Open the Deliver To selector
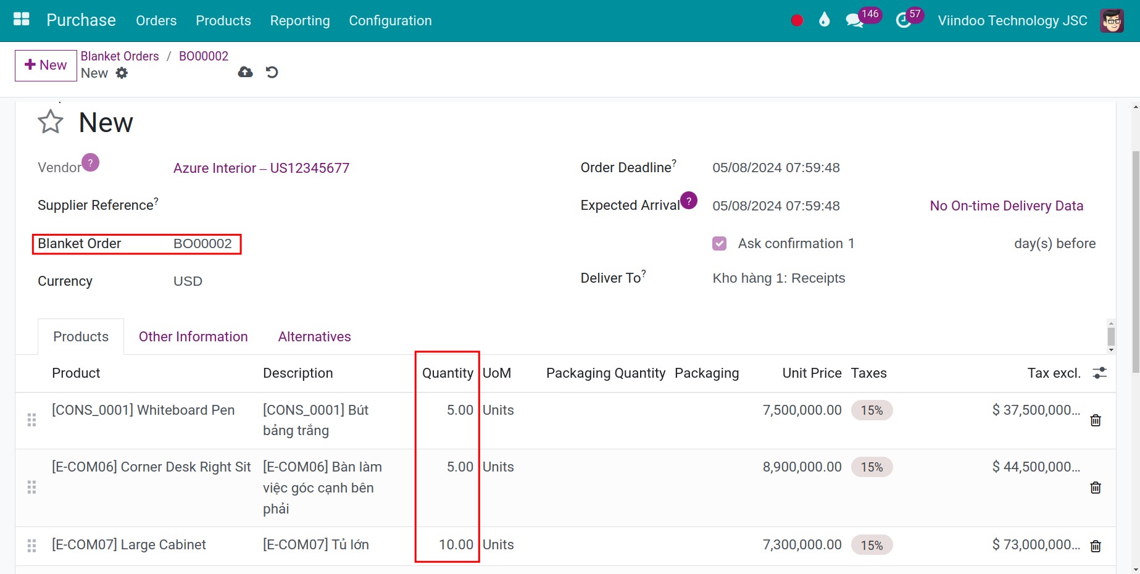The height and width of the screenshot is (574, 1140). click(778, 278)
